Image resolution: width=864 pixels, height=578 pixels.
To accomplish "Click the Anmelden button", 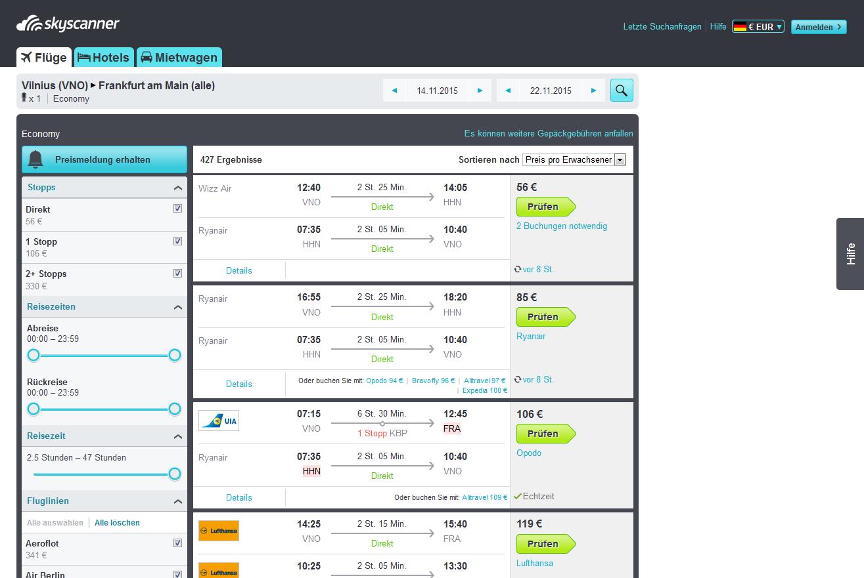I will click(x=819, y=27).
